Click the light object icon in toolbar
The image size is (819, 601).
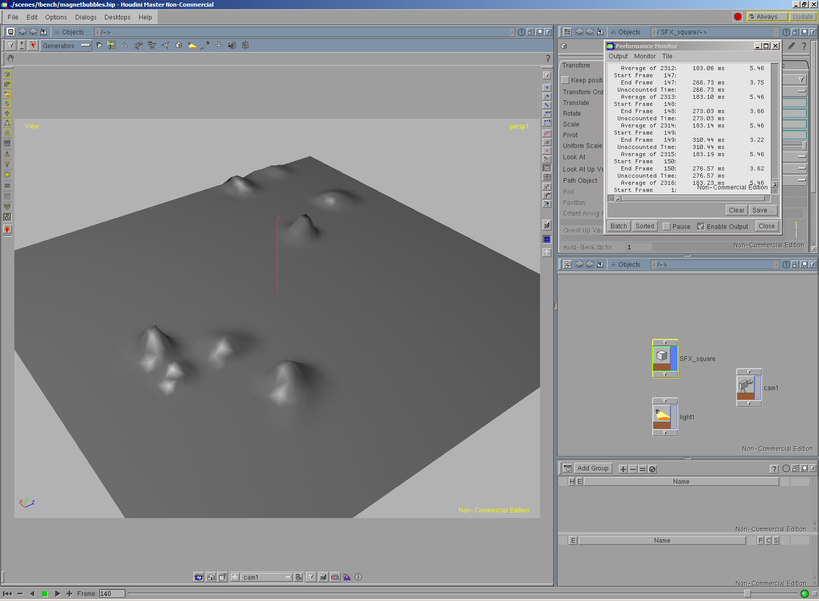tap(192, 46)
